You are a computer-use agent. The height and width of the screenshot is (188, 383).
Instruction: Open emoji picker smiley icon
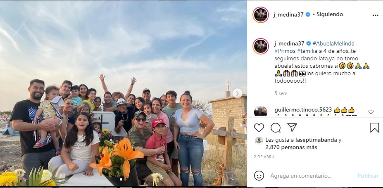click(x=259, y=176)
